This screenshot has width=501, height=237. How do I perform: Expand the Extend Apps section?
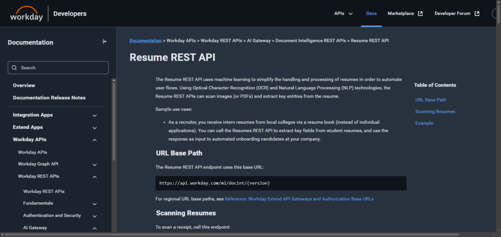coord(94,128)
